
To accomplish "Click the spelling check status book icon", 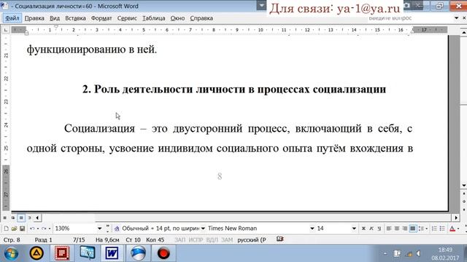I will (x=279, y=239).
